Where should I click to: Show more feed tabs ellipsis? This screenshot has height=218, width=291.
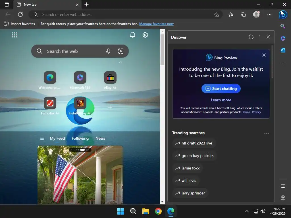[113, 138]
